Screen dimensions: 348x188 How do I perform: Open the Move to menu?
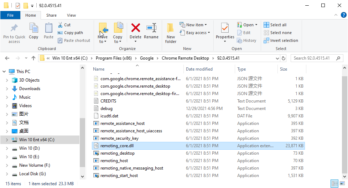[x=103, y=33]
